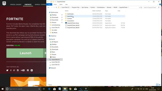Select the Certificates folder
The image size is (162, 91).
coord(70,14)
